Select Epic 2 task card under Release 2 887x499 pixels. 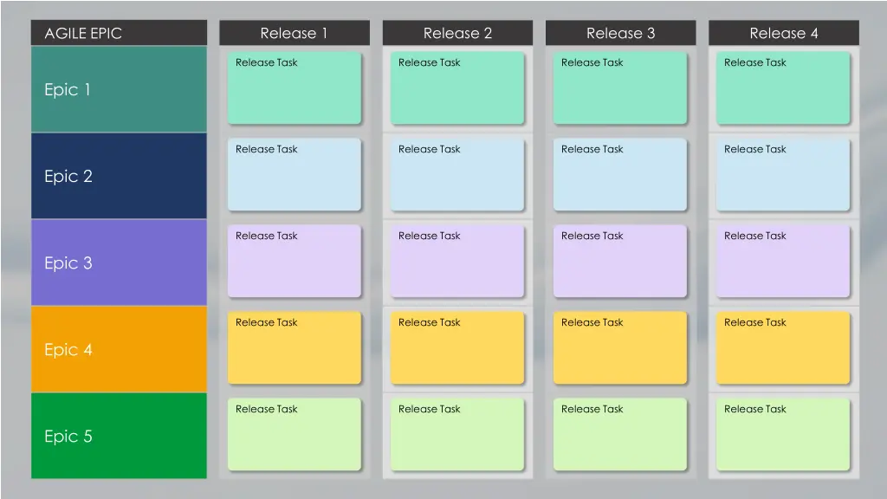[457, 175]
